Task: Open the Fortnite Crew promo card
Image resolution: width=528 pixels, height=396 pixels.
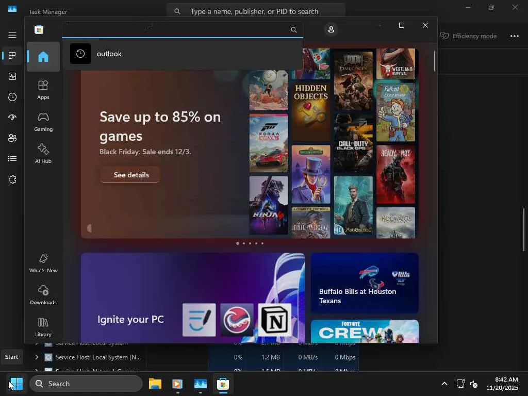Action: tap(365, 332)
